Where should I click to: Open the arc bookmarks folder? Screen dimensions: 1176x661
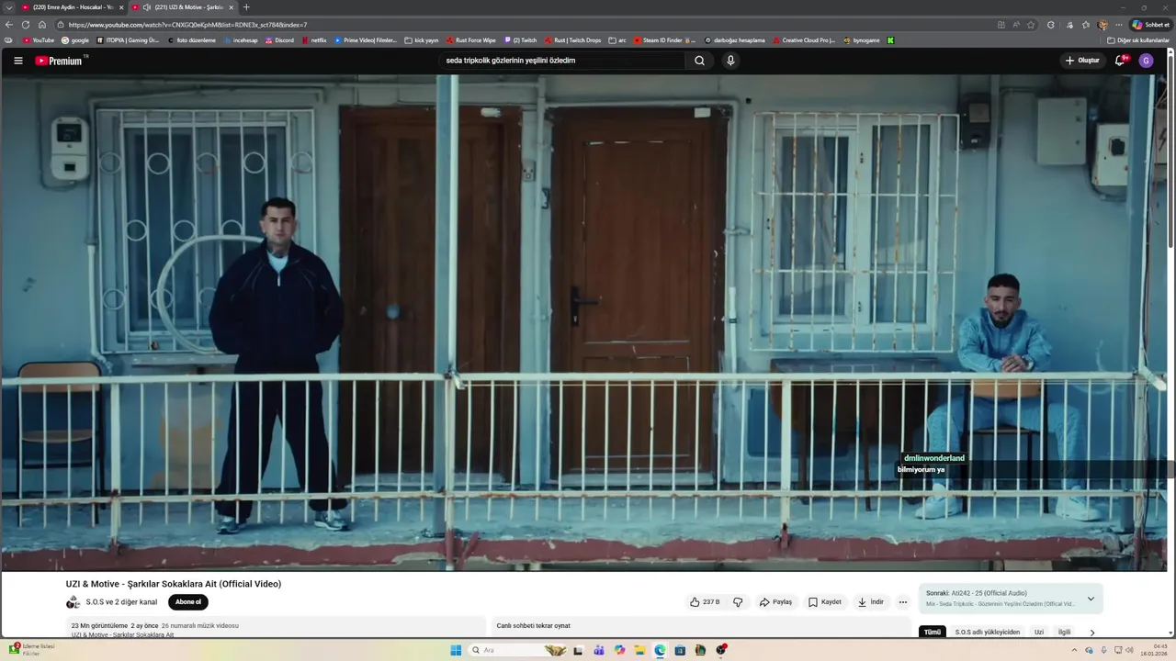617,40
